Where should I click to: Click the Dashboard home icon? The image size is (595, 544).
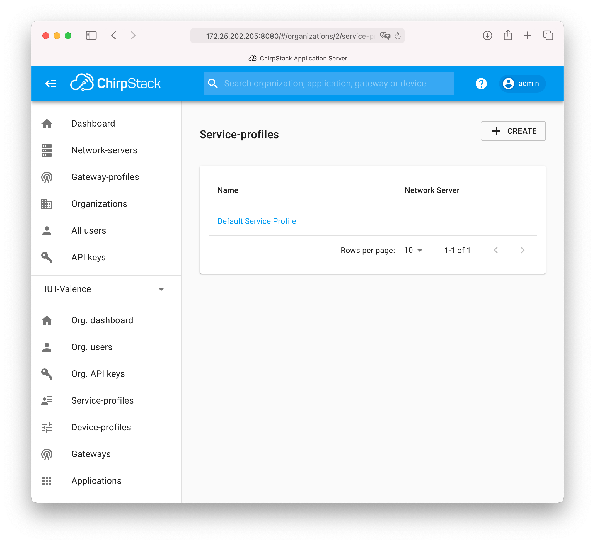click(47, 123)
